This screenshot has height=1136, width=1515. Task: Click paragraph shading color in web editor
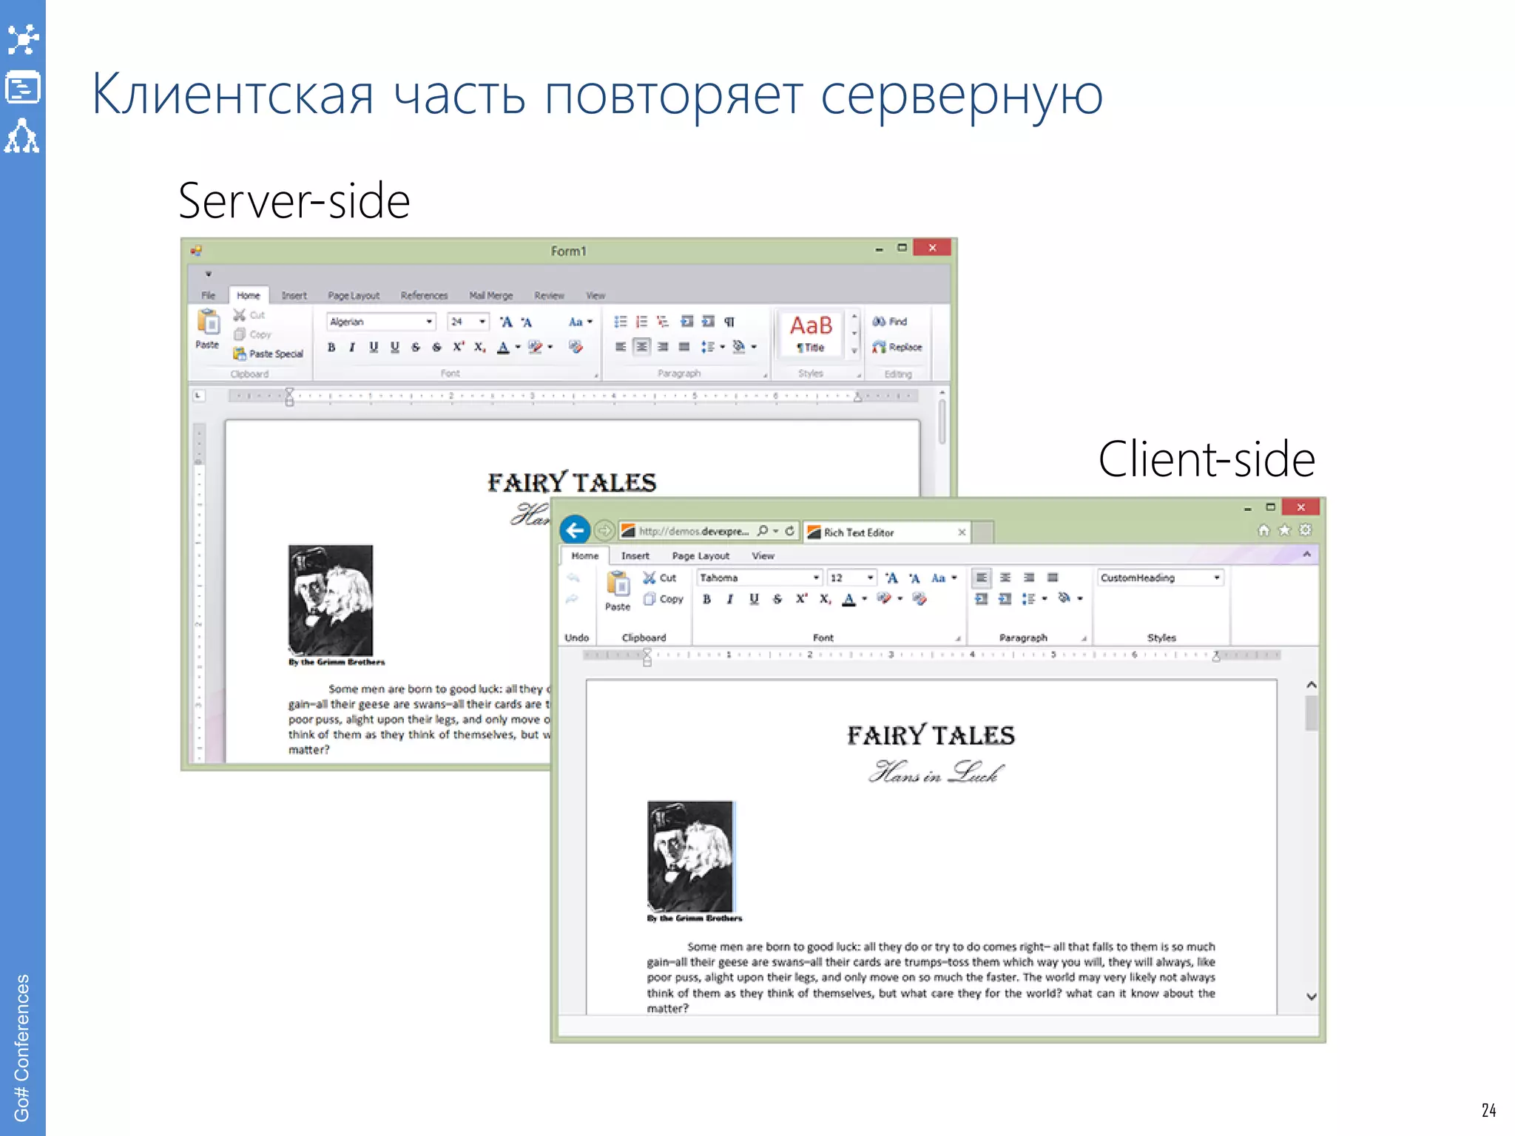[1064, 598]
